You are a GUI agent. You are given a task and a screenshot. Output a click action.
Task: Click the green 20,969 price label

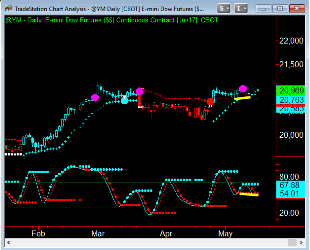291,91
